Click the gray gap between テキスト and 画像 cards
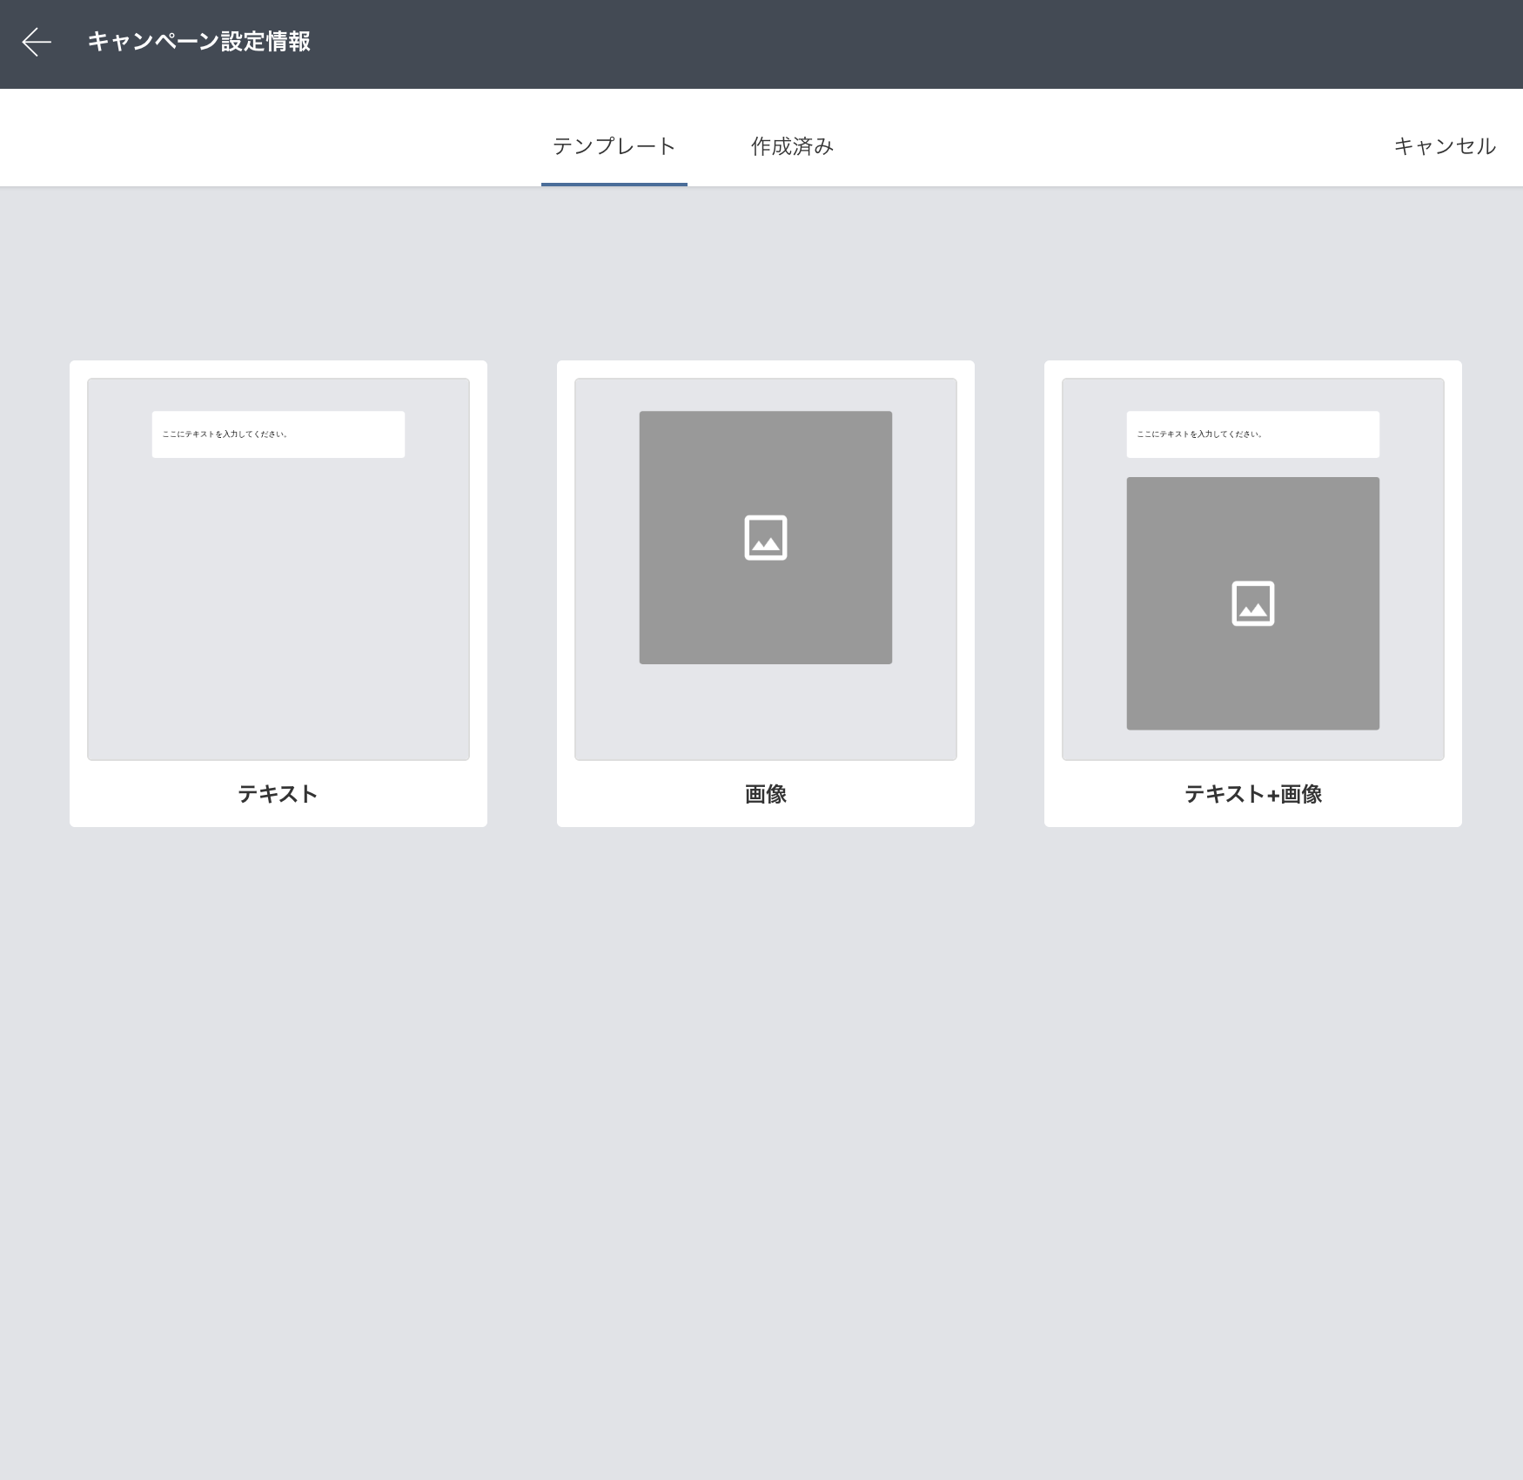This screenshot has height=1480, width=1523. tap(522, 592)
